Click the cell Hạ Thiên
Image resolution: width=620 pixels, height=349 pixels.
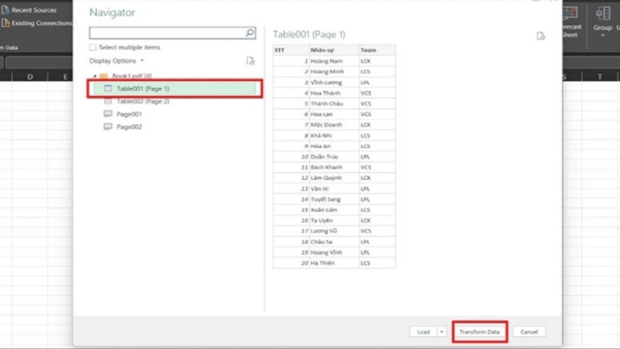point(334,263)
